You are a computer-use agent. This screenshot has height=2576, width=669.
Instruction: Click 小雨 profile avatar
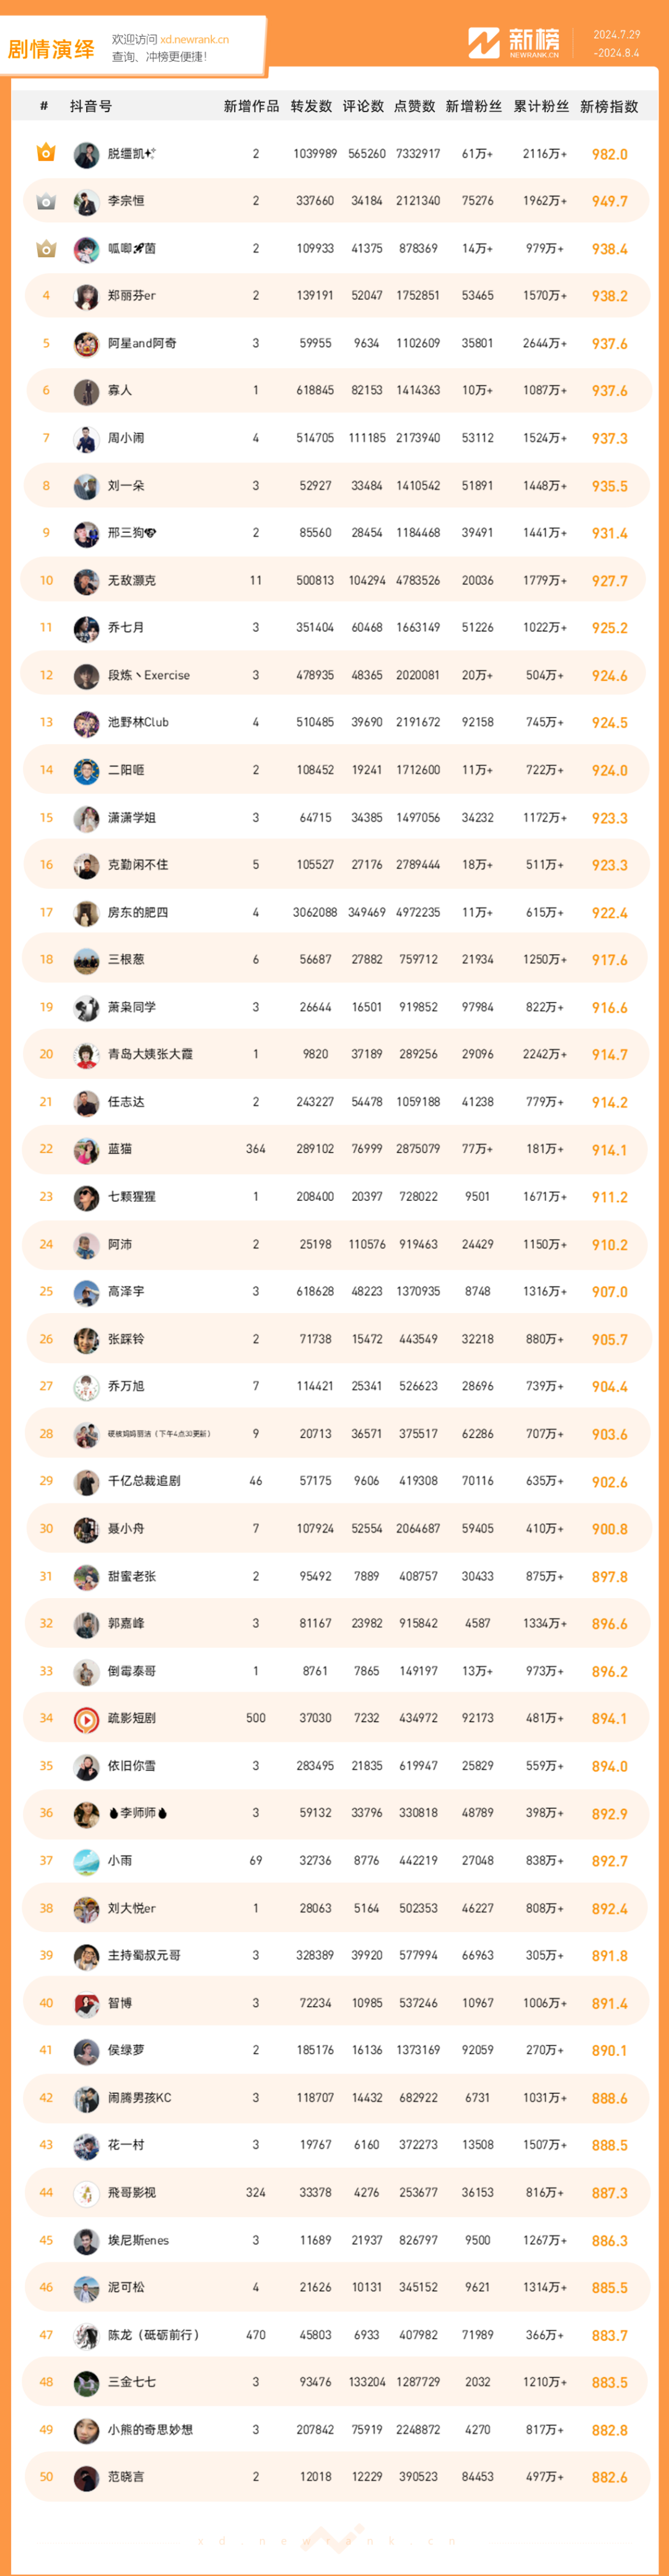(86, 1861)
